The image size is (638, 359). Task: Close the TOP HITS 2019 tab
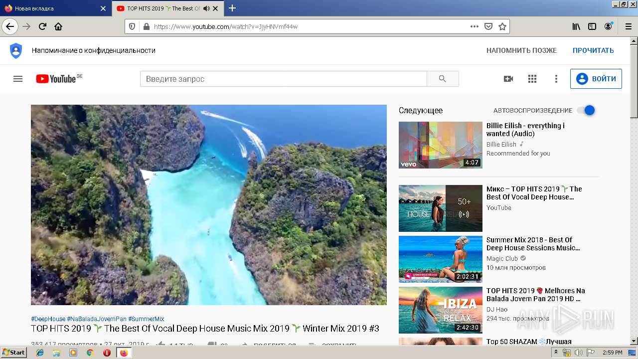coord(215,8)
